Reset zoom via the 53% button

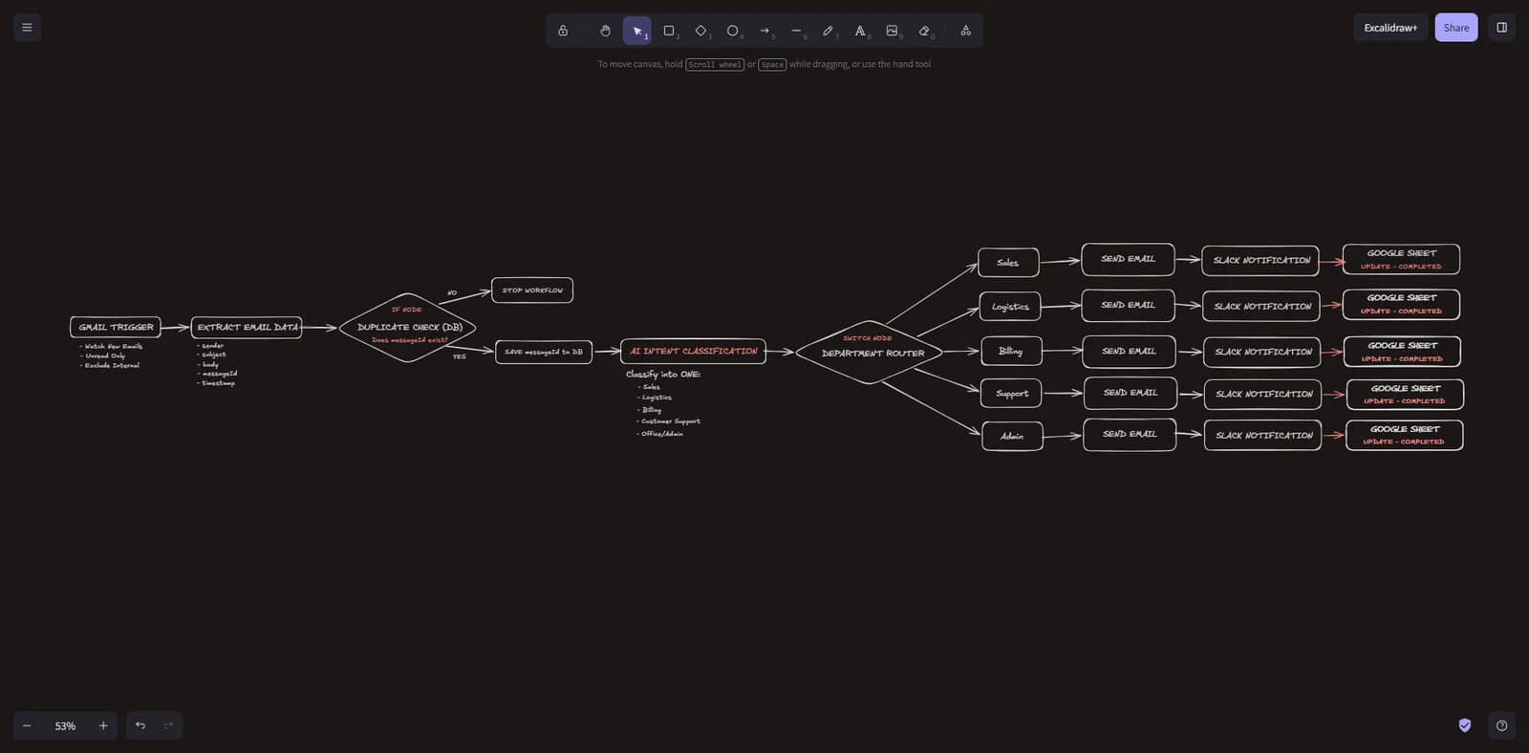pos(65,725)
